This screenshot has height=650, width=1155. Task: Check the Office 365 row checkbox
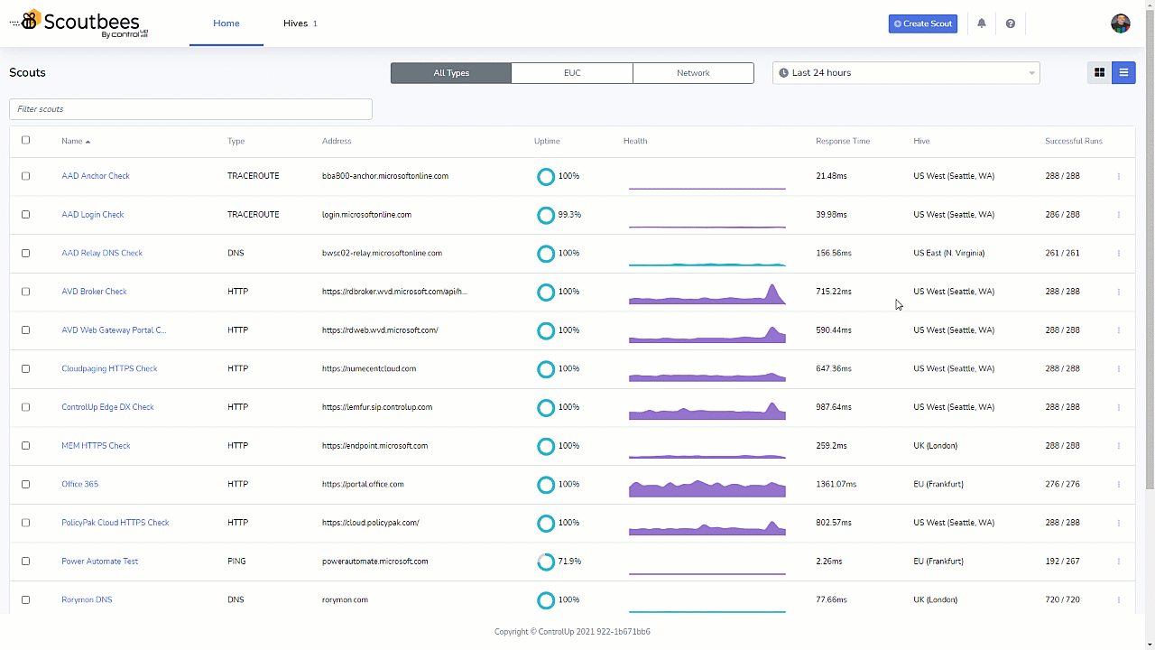click(x=25, y=485)
